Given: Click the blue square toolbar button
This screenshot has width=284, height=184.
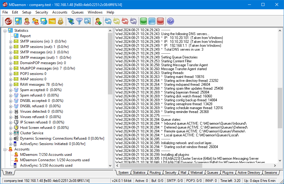Looking at the screenshot, I should (152, 21).
